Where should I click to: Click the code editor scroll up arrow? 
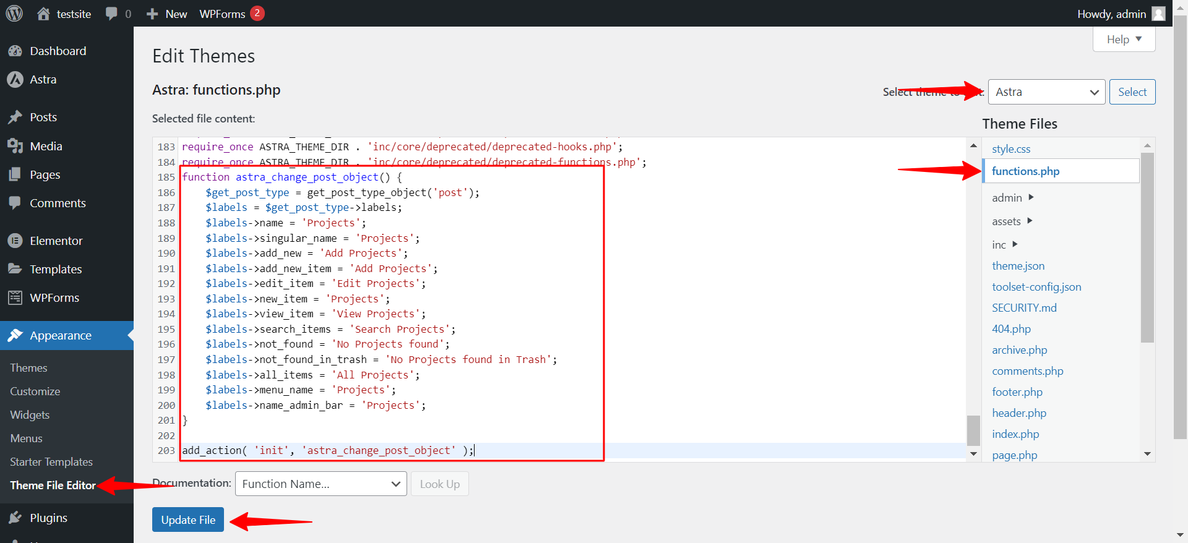973,146
